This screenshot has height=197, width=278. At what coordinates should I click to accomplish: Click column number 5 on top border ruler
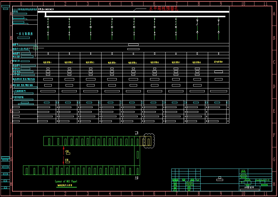(x=132, y=4)
